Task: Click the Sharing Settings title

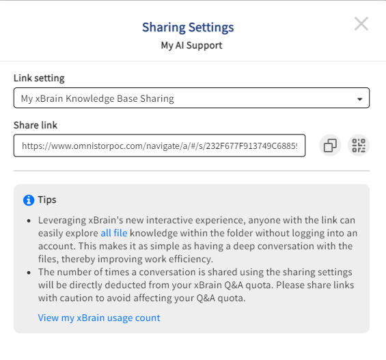Action: pyautogui.click(x=188, y=27)
